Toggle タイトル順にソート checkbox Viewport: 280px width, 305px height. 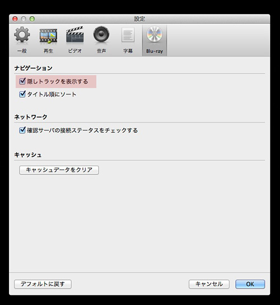pos(22,94)
